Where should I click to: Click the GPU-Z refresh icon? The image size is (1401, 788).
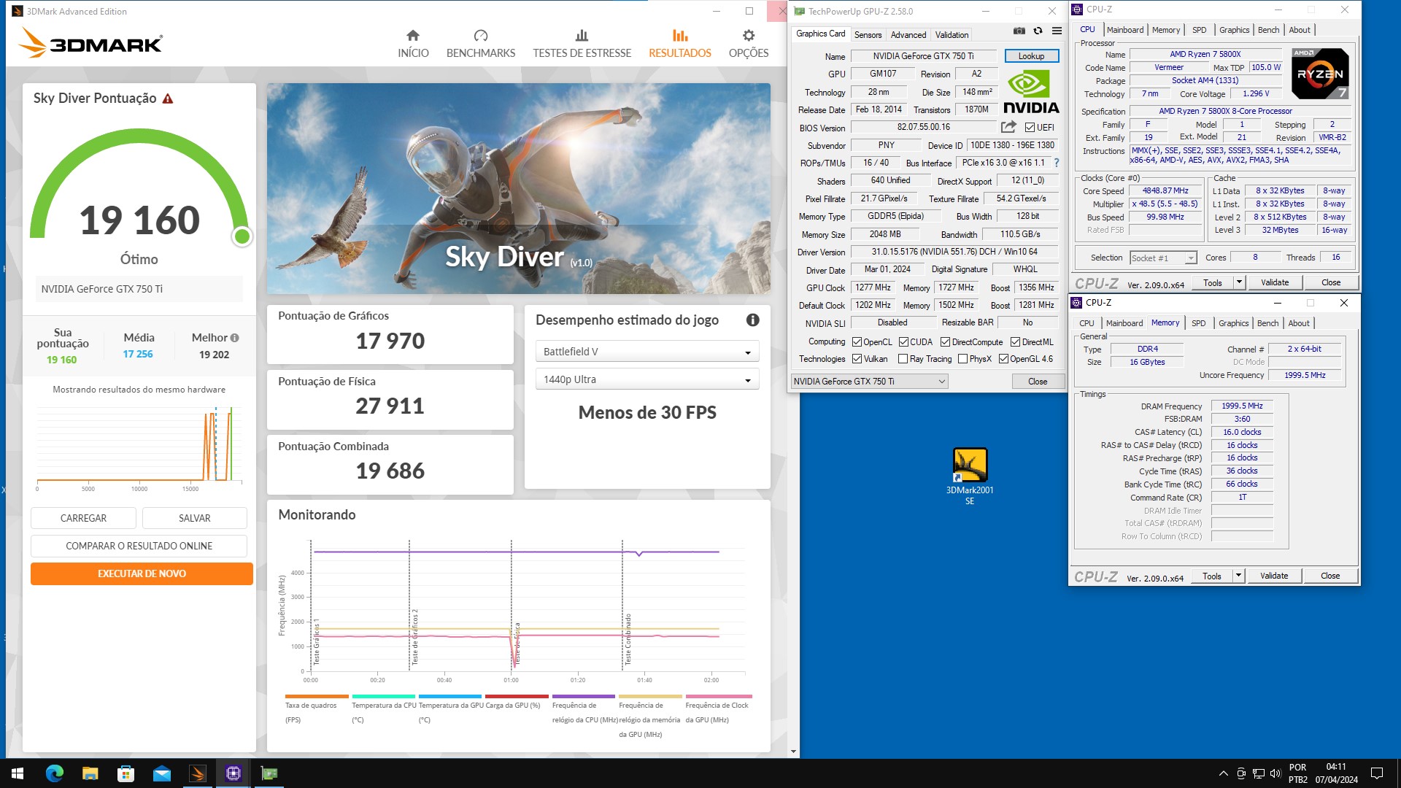(x=1038, y=31)
